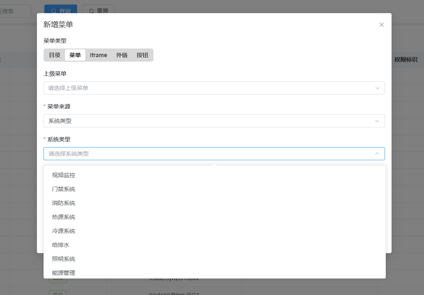Viewport: 424px width, 295px height.
Task: Collapse the 系统类型 dropdown
Action: (x=214, y=154)
